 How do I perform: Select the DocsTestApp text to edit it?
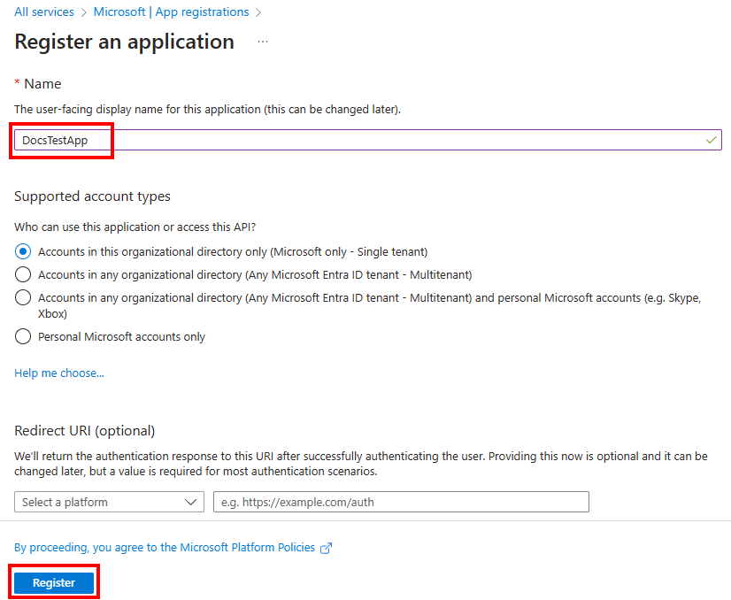(55, 139)
